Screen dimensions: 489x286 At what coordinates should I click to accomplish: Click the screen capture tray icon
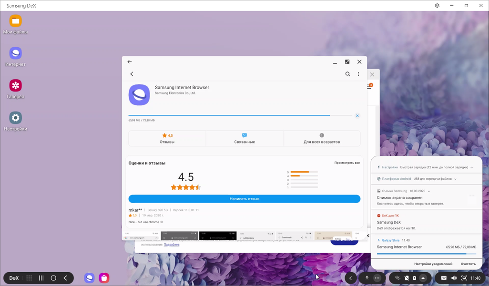click(x=464, y=278)
